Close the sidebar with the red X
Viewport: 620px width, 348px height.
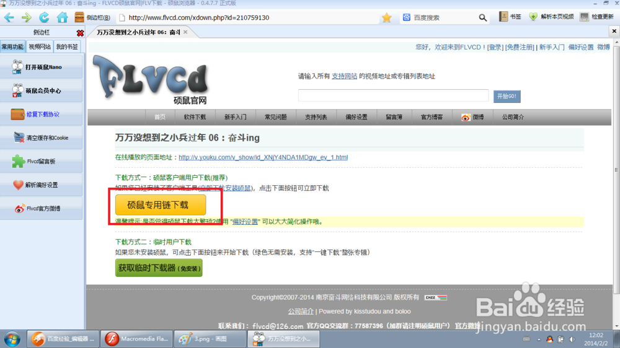point(80,33)
